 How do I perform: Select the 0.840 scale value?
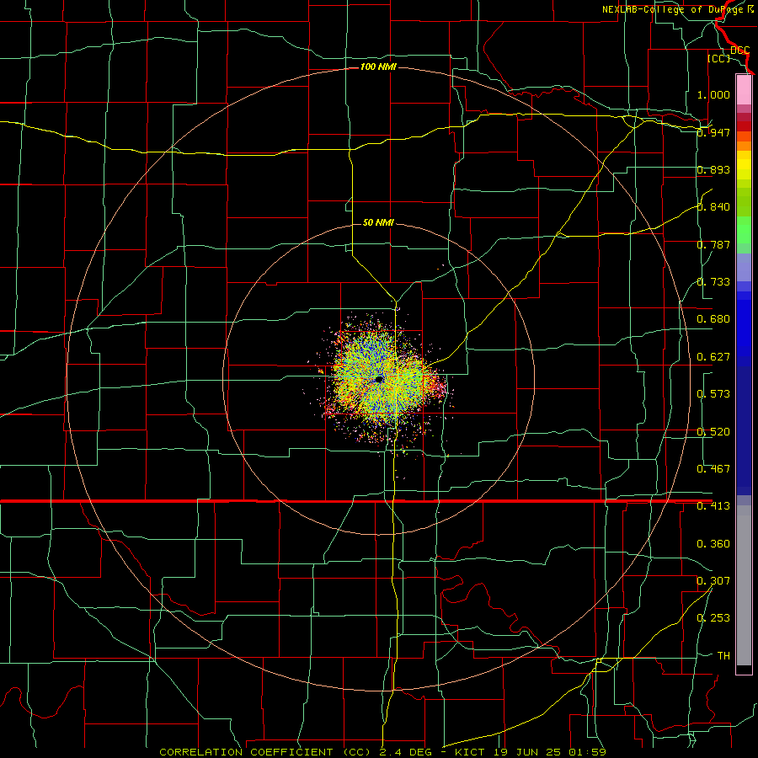coord(713,207)
